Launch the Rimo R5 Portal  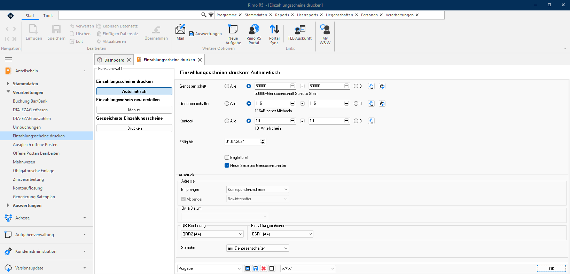tap(254, 34)
